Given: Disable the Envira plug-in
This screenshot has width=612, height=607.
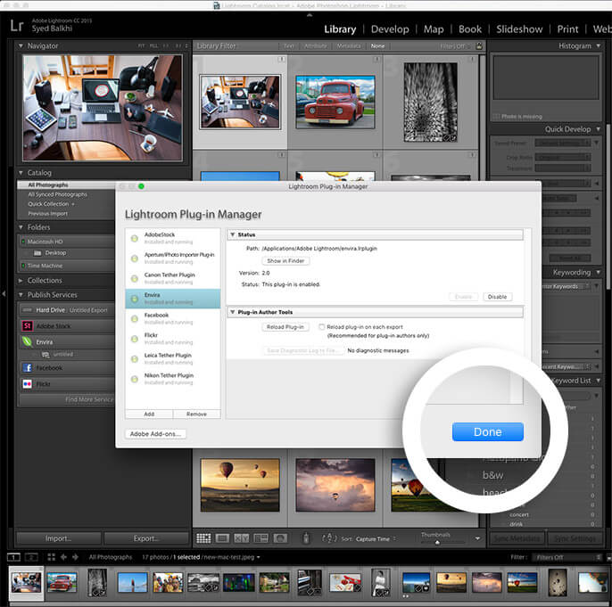Looking at the screenshot, I should point(497,297).
